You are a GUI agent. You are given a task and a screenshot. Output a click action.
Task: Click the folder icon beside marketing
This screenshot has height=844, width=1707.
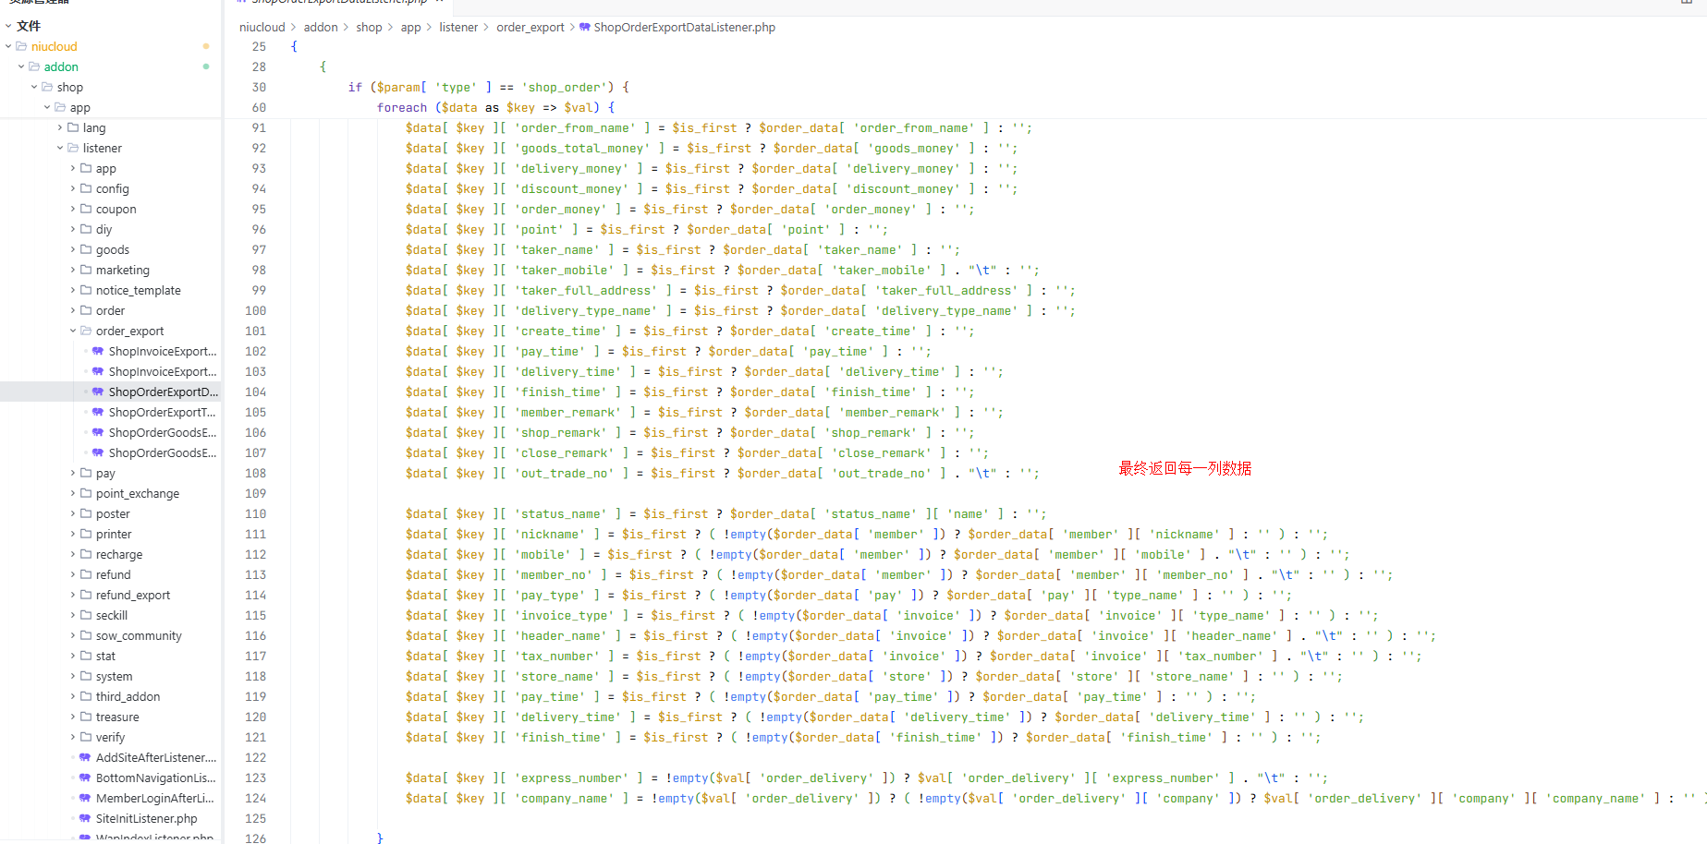click(x=86, y=270)
